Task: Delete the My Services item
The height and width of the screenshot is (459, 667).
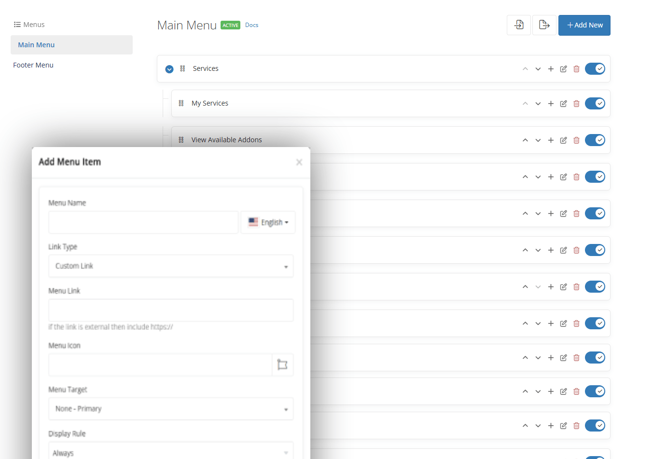Action: click(x=576, y=104)
